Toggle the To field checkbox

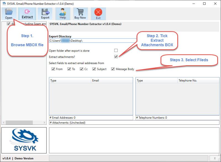pos(69,69)
